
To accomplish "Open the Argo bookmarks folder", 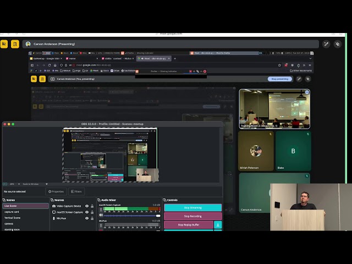I will [76, 71].
